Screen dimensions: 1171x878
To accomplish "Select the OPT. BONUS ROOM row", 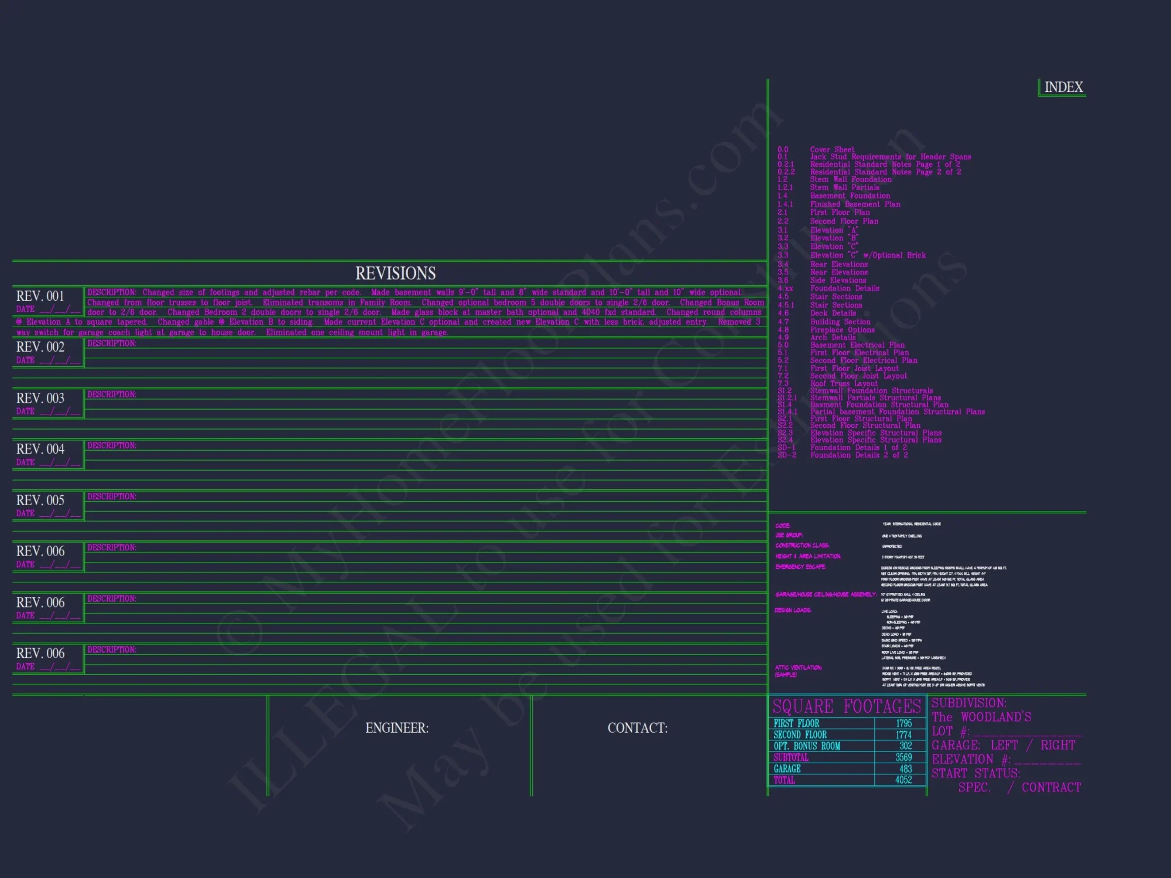I will click(806, 746).
